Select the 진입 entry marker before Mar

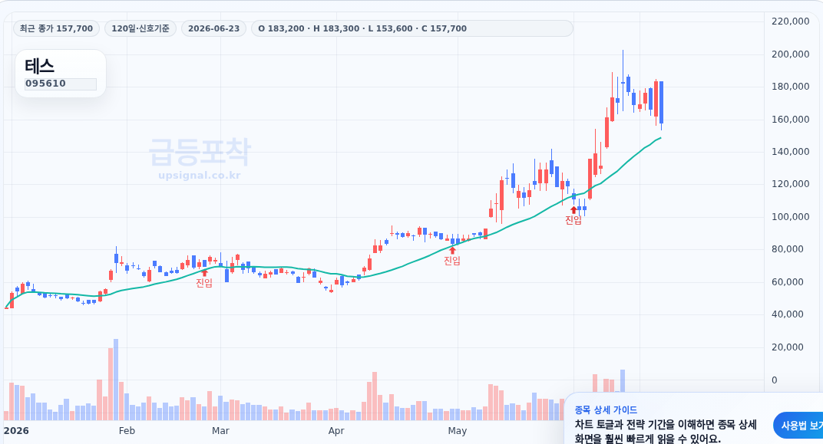click(x=204, y=283)
